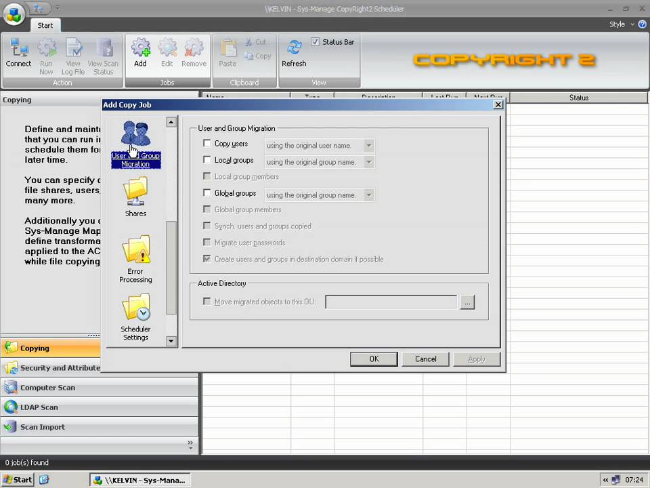Click the KELVIN Sys-Manage taskbar button

(x=139, y=480)
